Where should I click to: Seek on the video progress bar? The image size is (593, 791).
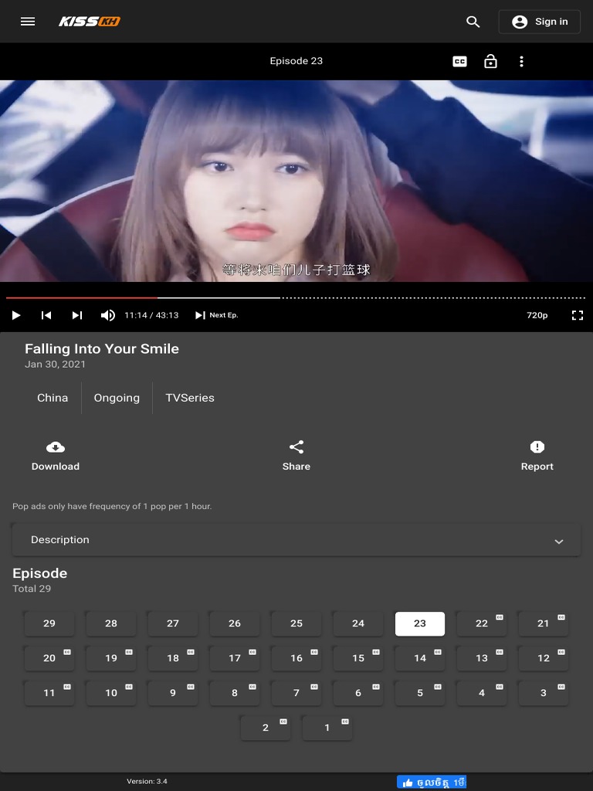[296, 298]
